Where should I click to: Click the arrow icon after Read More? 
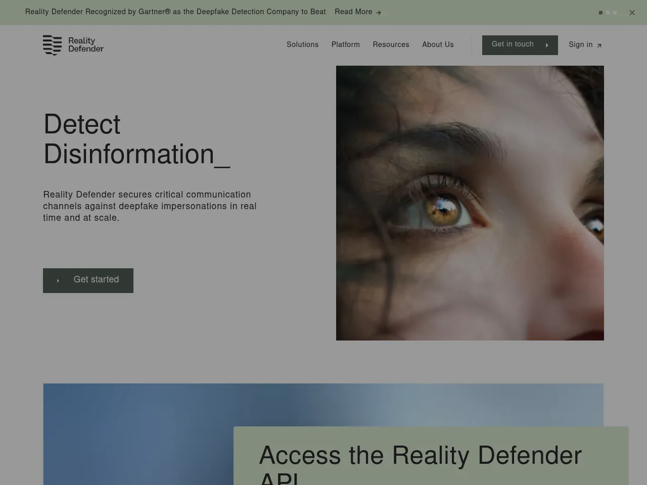[379, 12]
